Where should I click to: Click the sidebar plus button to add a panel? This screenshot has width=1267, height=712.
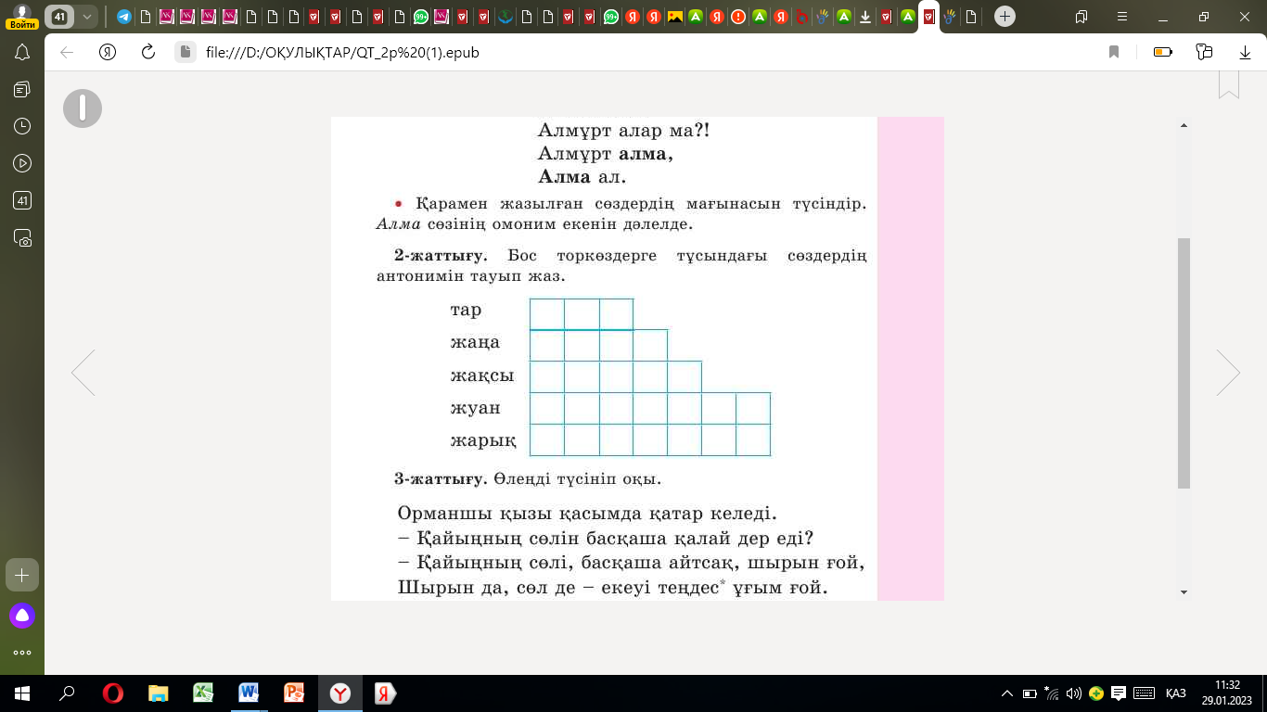(x=22, y=575)
